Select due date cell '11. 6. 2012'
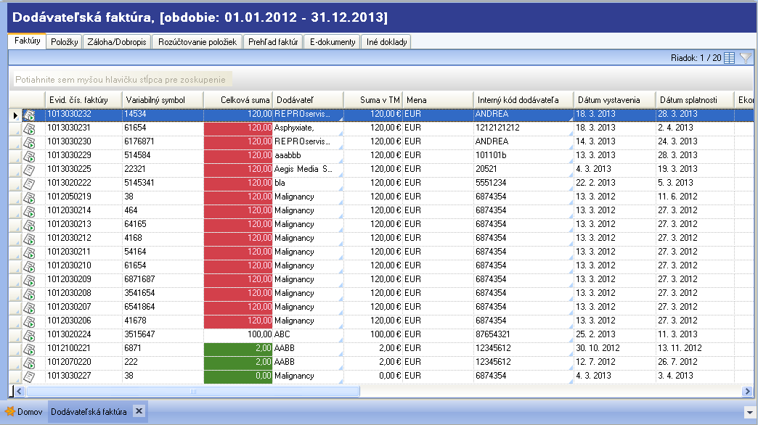The height and width of the screenshot is (425, 758). point(694,197)
